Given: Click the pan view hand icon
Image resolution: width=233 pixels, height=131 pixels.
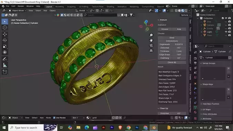Looking at the screenshot, I should click(x=151, y=40).
